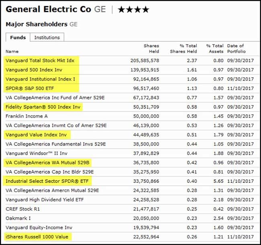Click Vanguard Institutional Index I link
This screenshot has width=261, height=245.
40,79
